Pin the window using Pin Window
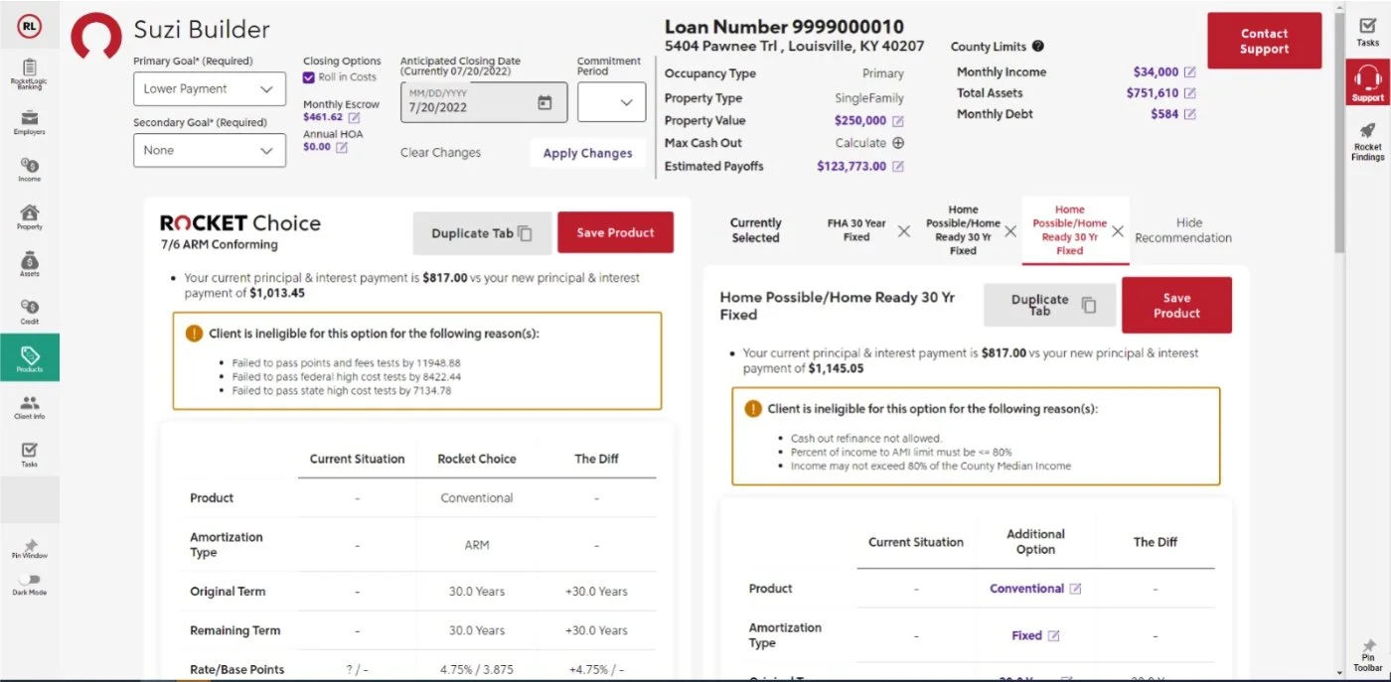Screen dimensions: 1391x682 [x=29, y=549]
